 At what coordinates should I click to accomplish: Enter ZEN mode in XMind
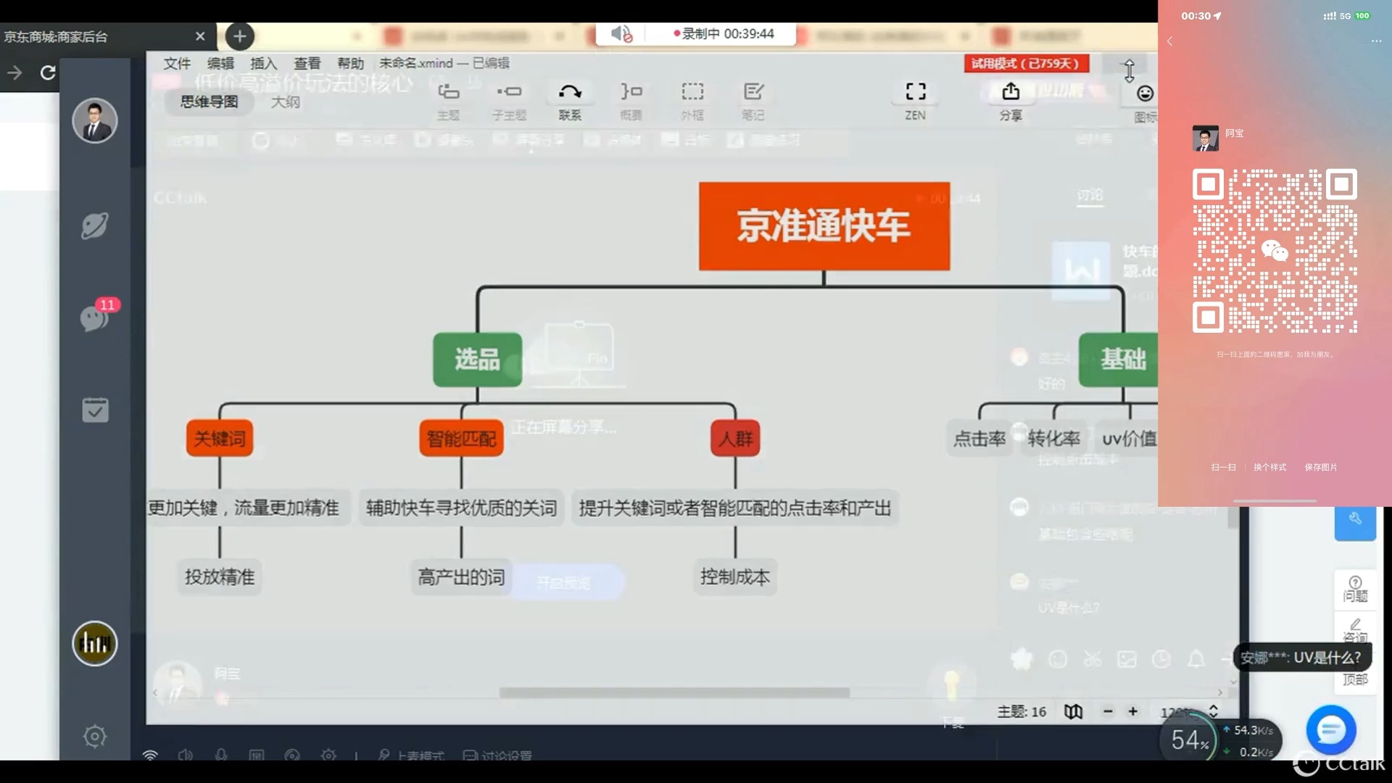[916, 100]
